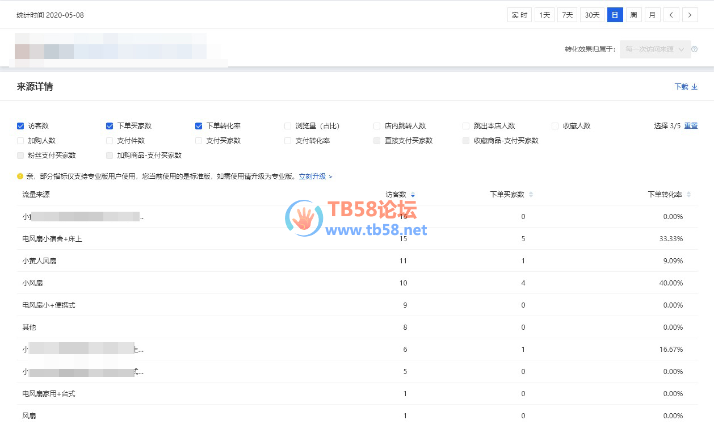
Task: Sort by 下单买家数 column arrows
Action: [x=531, y=195]
